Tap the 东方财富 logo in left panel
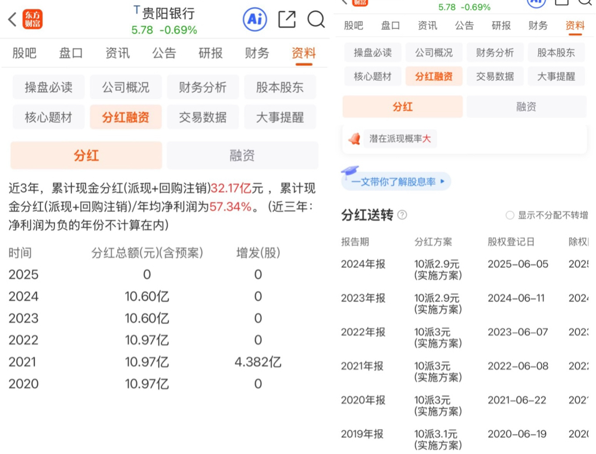Image resolution: width=596 pixels, height=454 pixels. point(33,19)
